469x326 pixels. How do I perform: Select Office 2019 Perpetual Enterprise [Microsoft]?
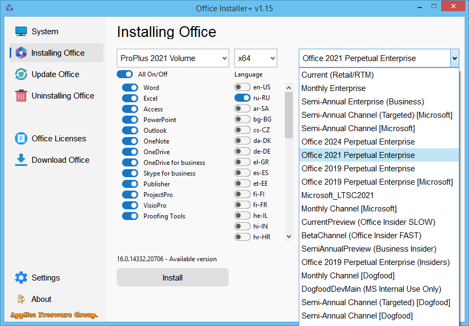tap(379, 182)
